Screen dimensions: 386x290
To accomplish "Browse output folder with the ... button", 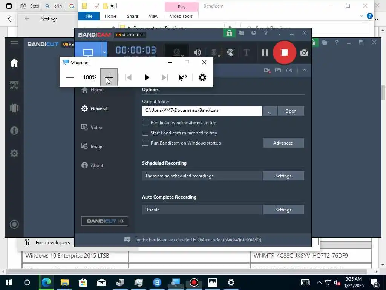I will pyautogui.click(x=270, y=111).
